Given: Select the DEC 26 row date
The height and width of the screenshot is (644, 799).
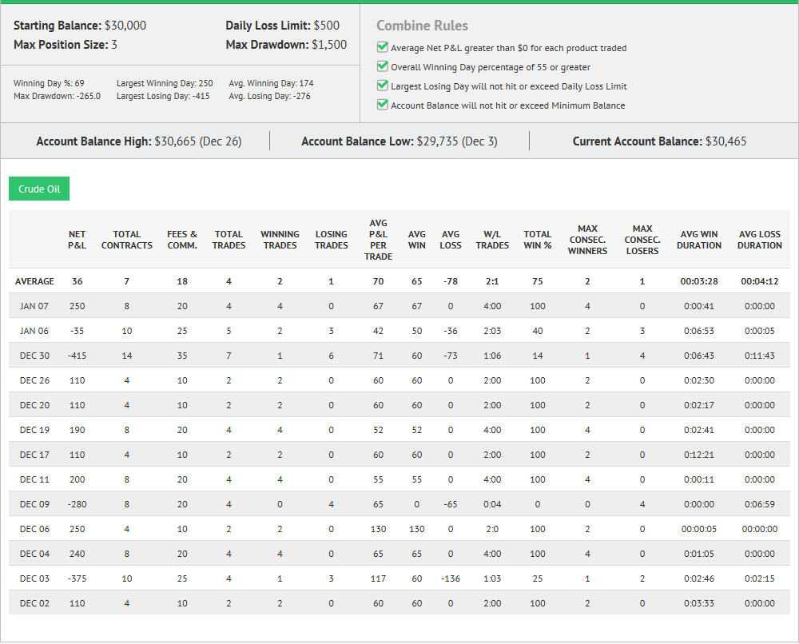Looking at the screenshot, I should 34,380.
